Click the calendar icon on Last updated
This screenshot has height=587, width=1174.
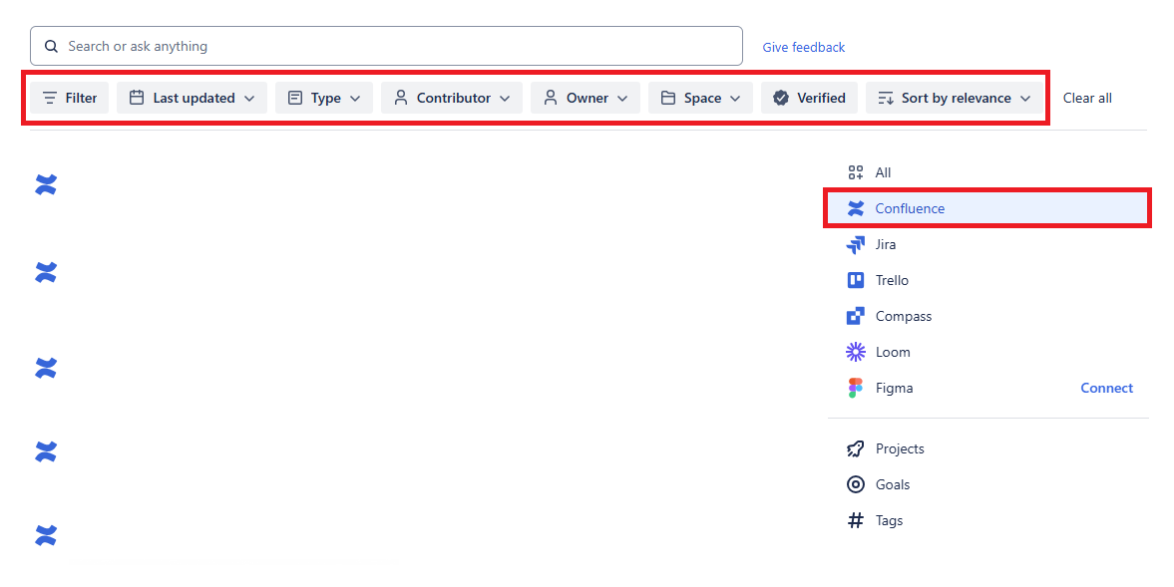pos(137,98)
